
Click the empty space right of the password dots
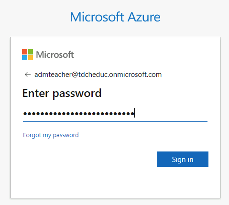[171, 113]
